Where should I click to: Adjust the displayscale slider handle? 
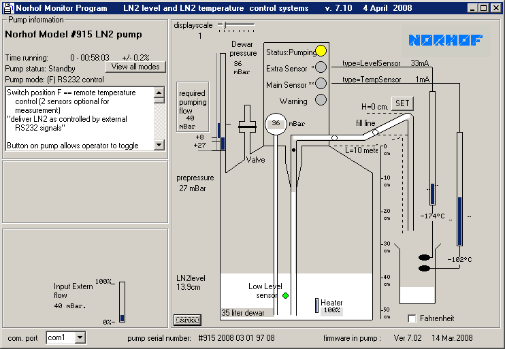225,24
